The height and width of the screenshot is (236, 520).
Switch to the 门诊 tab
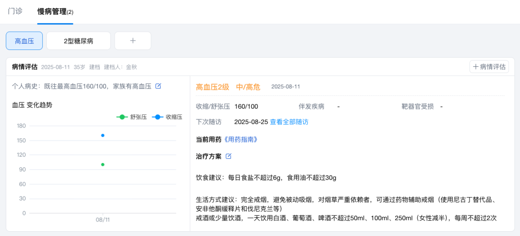point(15,11)
